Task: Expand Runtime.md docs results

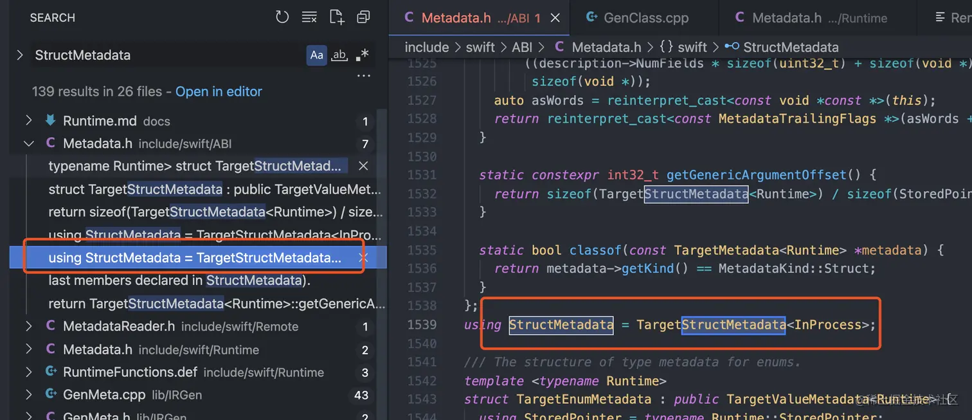Action: coord(28,121)
